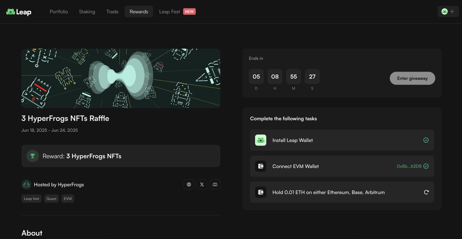The width and height of the screenshot is (462, 239).
Task: Select the Quest tag
Action: (x=52, y=199)
